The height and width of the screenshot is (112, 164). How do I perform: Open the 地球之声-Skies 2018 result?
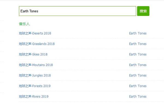click(33, 54)
